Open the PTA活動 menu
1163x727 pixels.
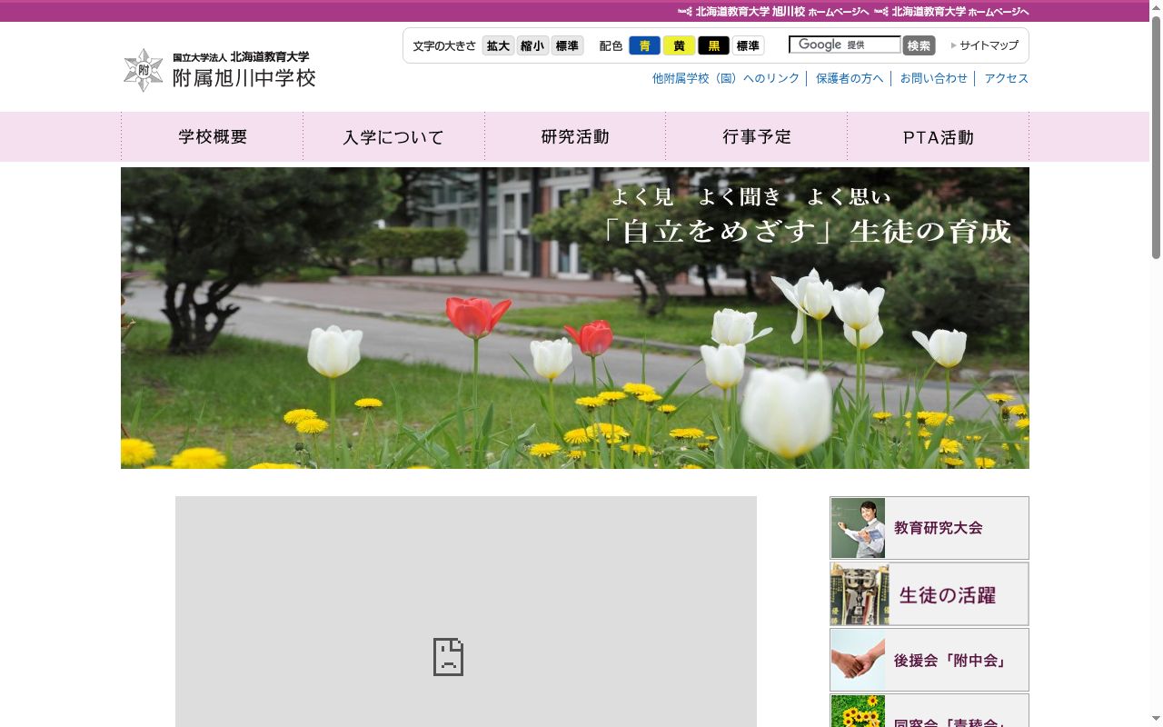pos(939,136)
